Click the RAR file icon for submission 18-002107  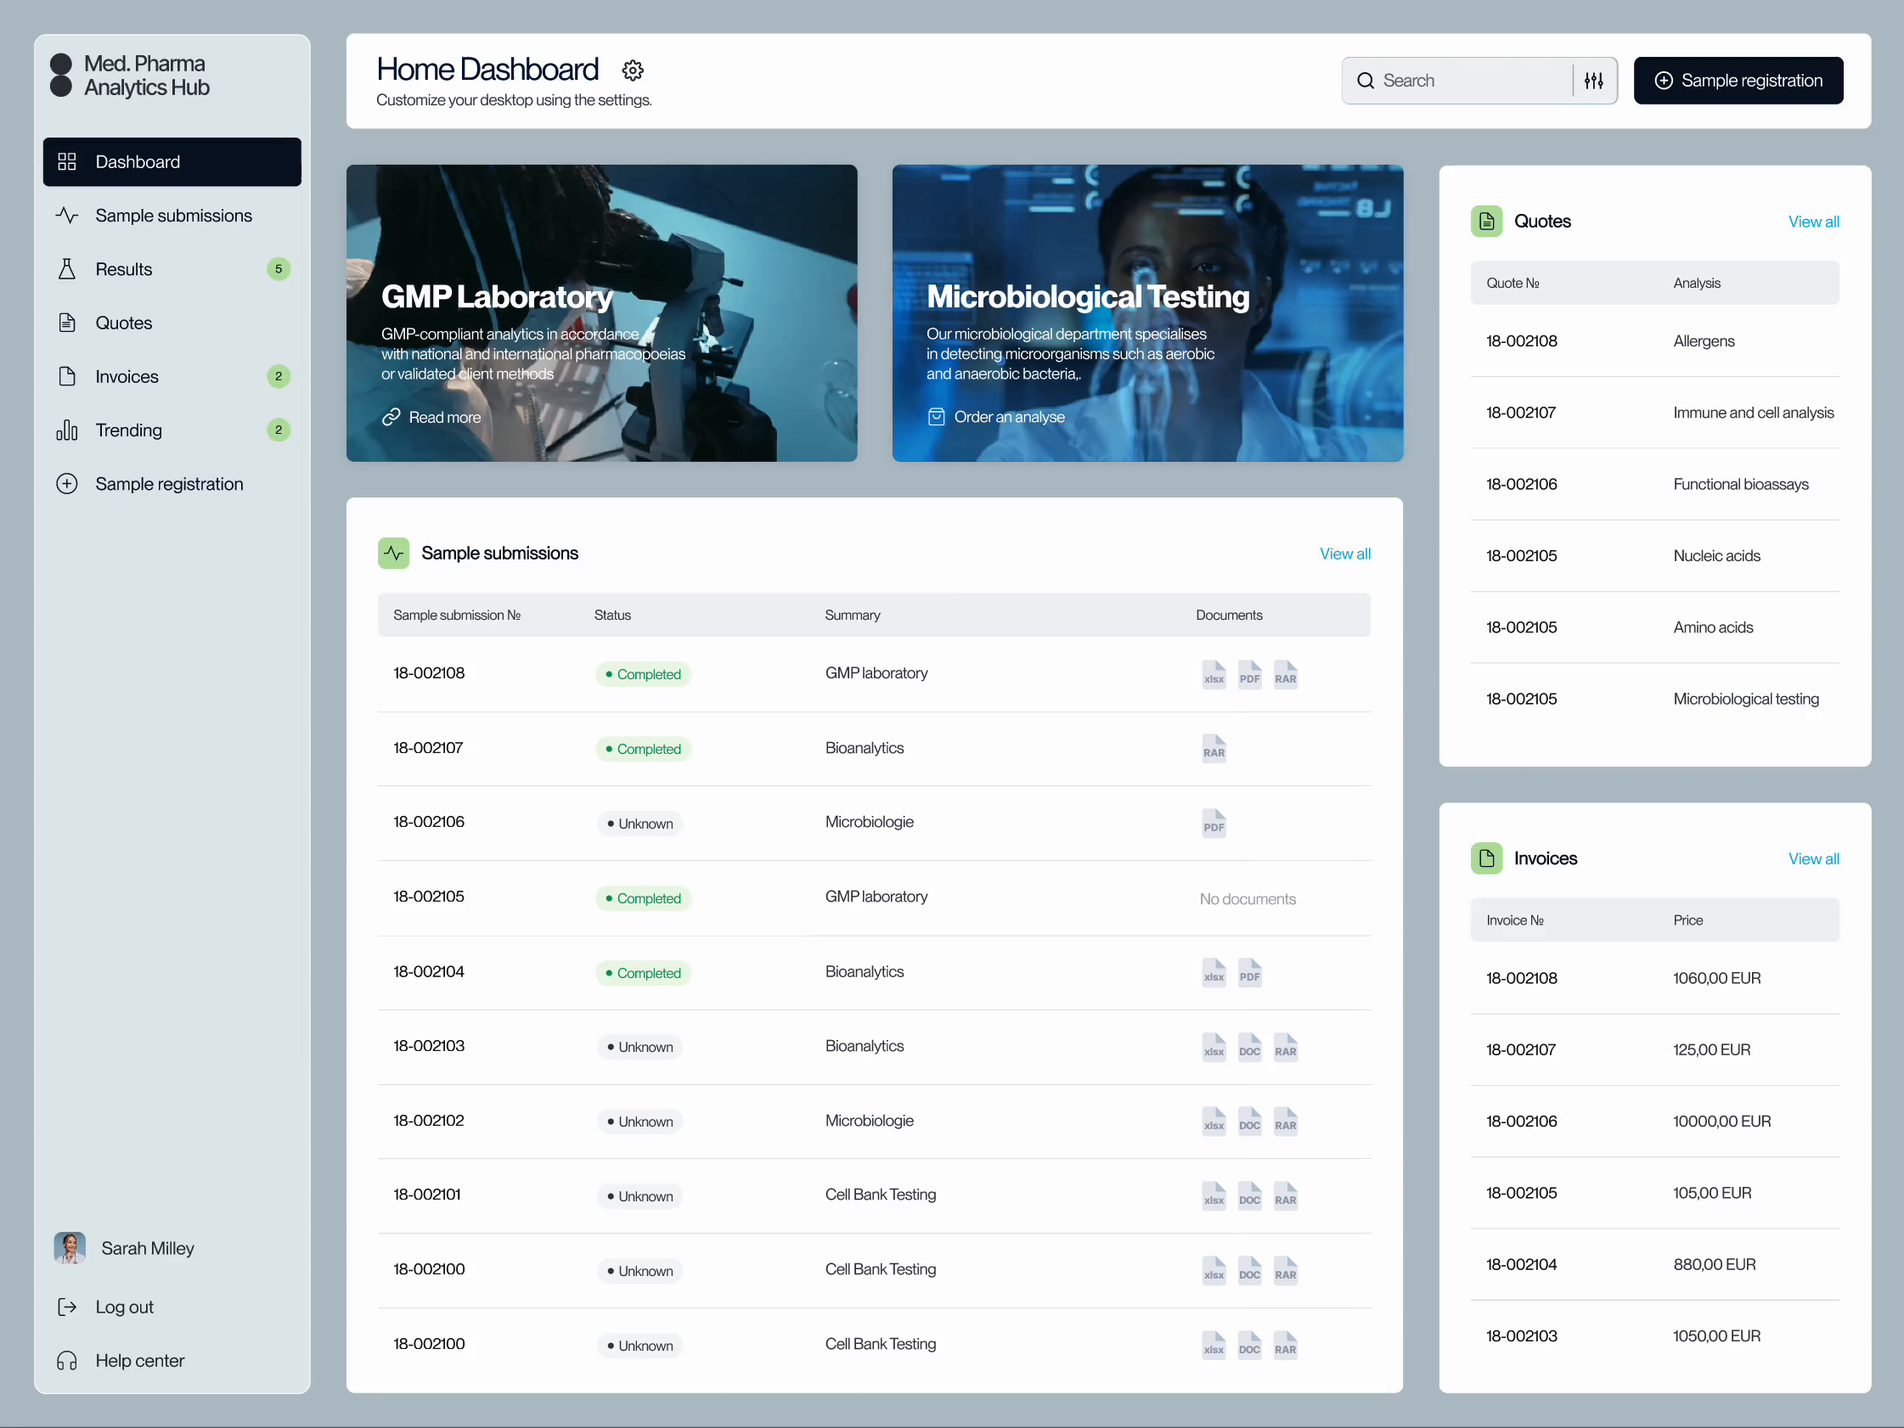coord(1214,748)
